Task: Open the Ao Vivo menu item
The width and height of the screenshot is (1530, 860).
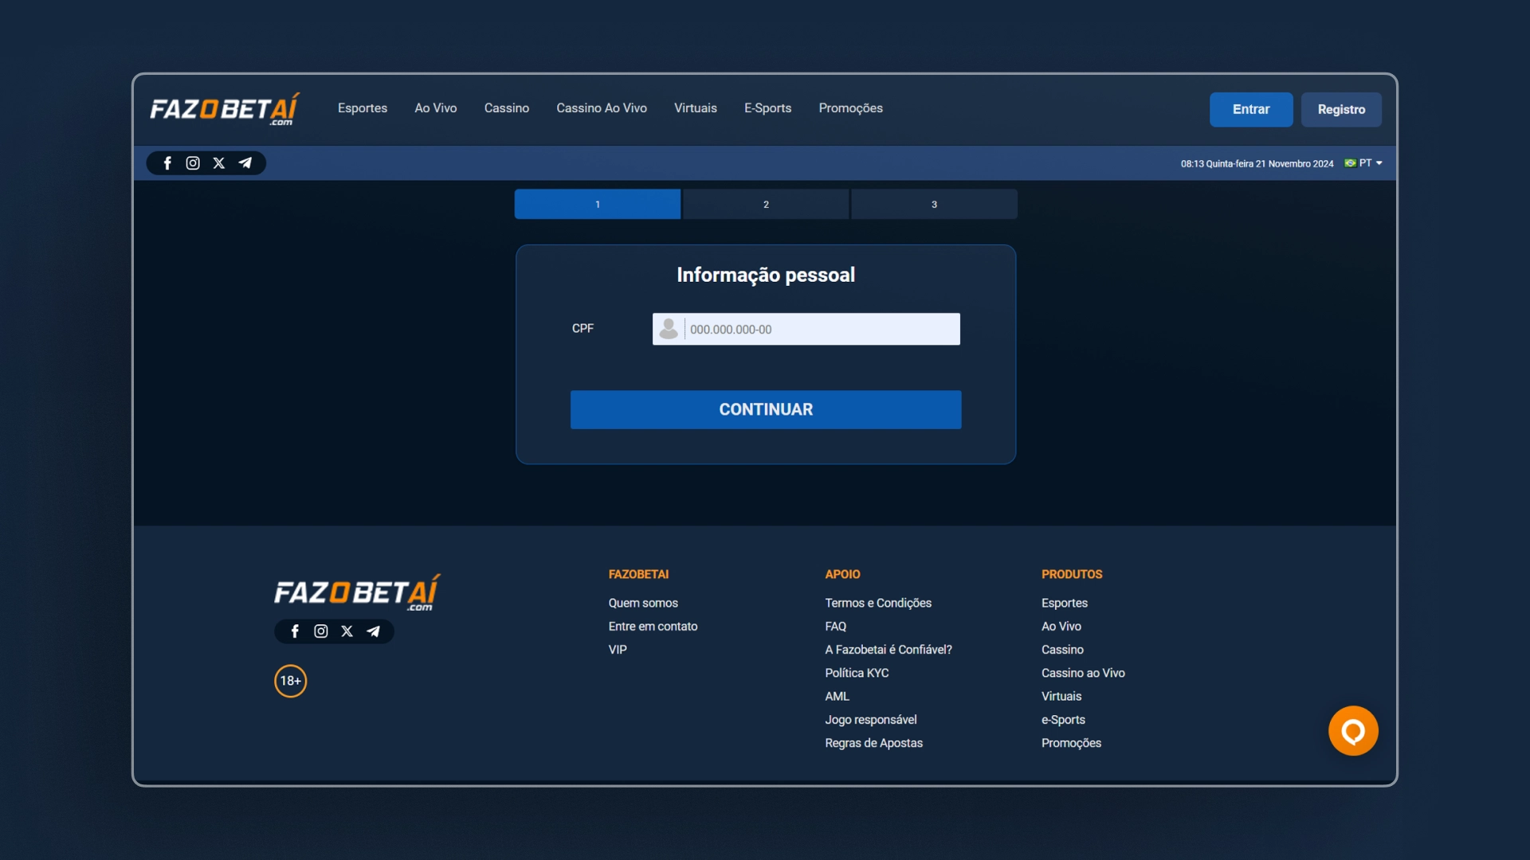Action: coord(436,108)
